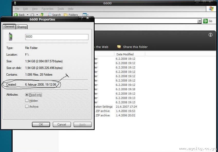Click the green Go arrow button
The width and height of the screenshot is (218, 152).
[x=205, y=21]
